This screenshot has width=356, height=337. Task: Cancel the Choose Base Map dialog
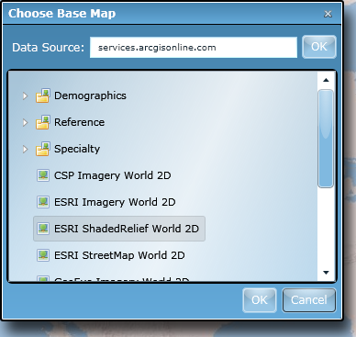coord(309,300)
